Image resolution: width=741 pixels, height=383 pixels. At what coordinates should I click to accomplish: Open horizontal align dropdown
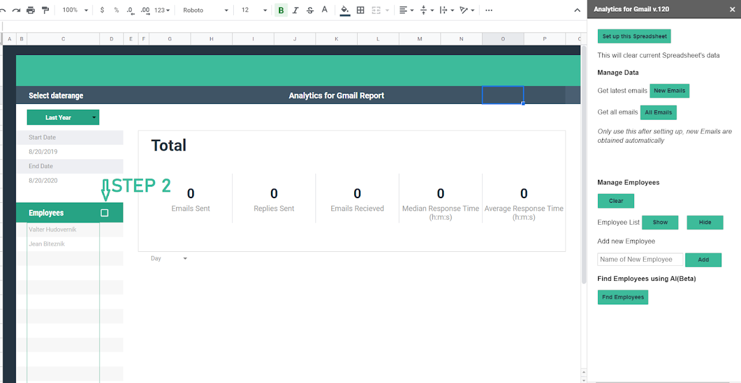(x=407, y=10)
